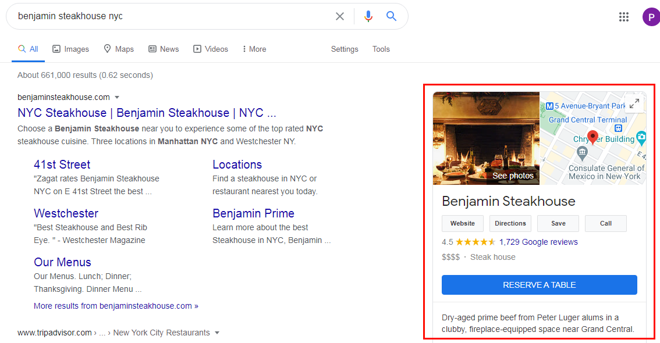Open the See photos fireplace thumbnail
The height and width of the screenshot is (343, 660).
486,138
